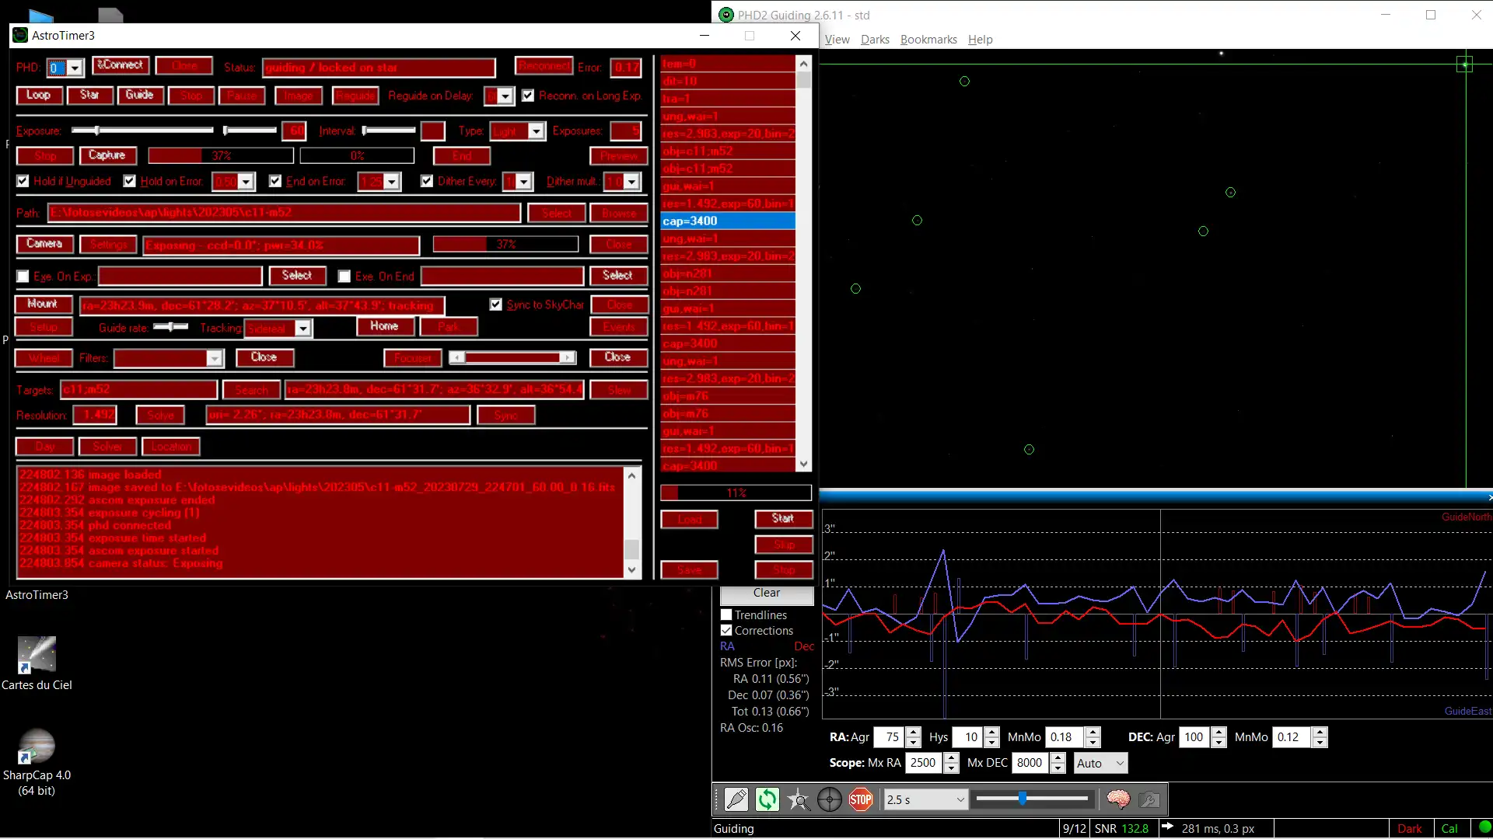Image resolution: width=1493 pixels, height=839 pixels.
Task: Enable Exe. On End checkbox
Action: click(344, 277)
